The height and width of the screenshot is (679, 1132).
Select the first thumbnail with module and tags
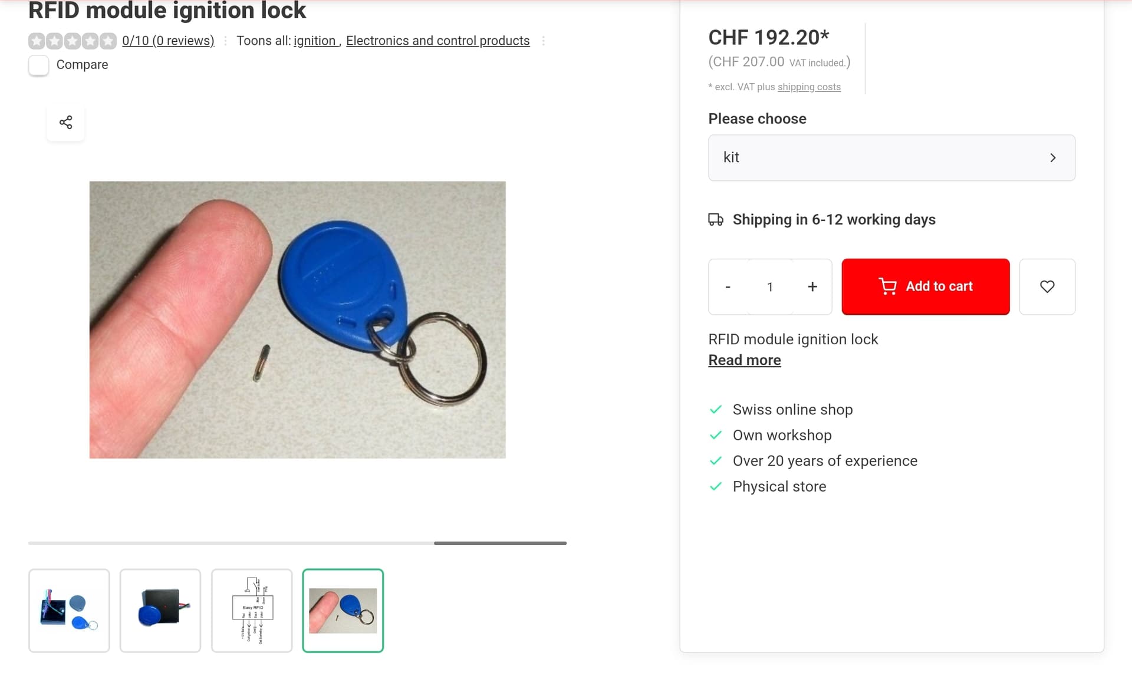pos(69,611)
